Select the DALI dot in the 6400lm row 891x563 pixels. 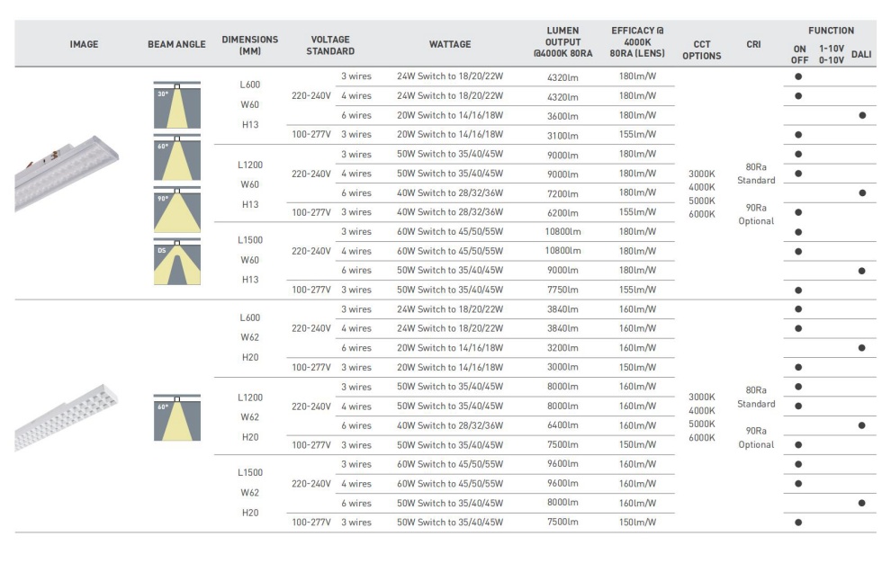861,425
